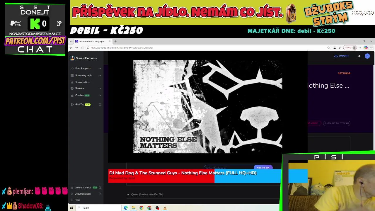375x211 pixels.
Task: Click the Enter YouTube url field
Action: click(x=229, y=168)
